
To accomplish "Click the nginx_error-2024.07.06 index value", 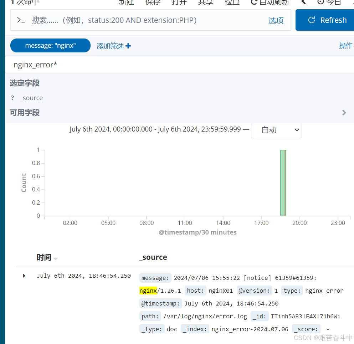I will coord(250,329).
